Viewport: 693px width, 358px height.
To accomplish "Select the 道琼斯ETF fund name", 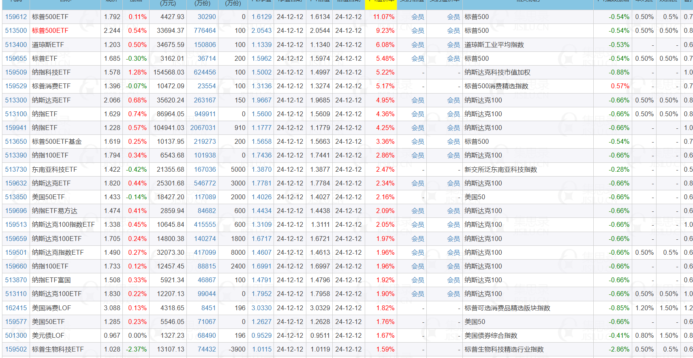I will (x=48, y=45).
